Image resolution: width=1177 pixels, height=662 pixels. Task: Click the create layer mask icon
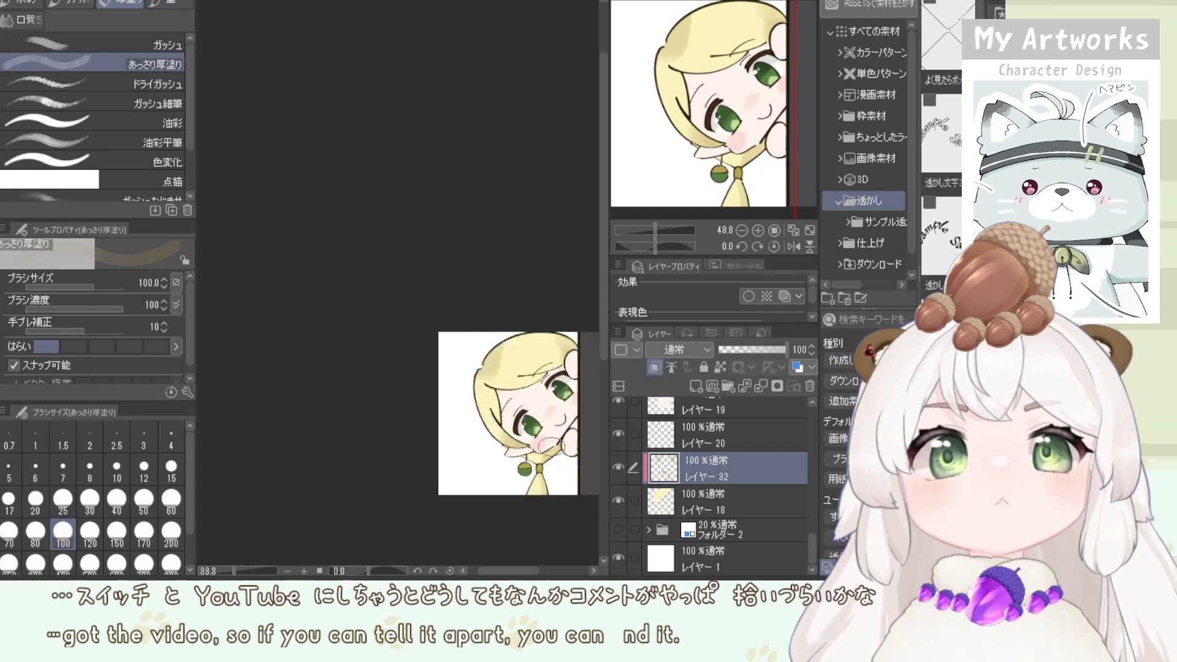(777, 386)
